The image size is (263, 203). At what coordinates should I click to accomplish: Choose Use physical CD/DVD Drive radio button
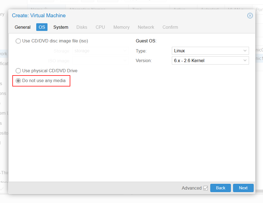[18, 71]
